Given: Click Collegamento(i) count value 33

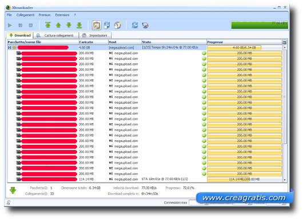Looking at the screenshot, I should 52,194.
